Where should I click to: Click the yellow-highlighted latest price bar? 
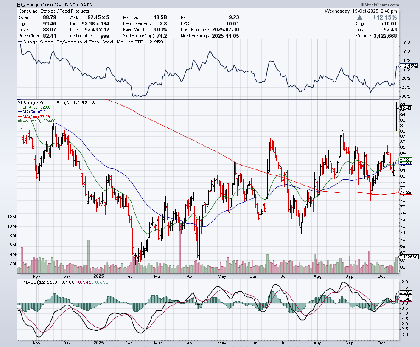(x=396, y=116)
